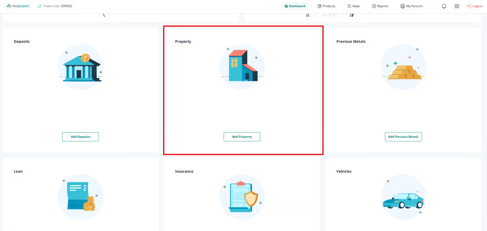
Task: Click the trade code switch arrows icon
Action: coord(40,6)
